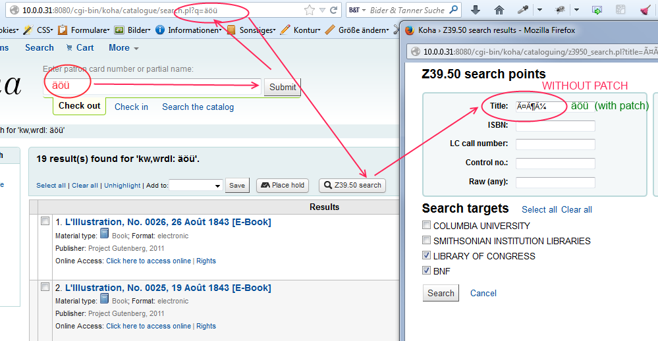The image size is (658, 341).
Task: Check the COLUMBIA UNIVERSITY search target
Action: click(x=427, y=226)
